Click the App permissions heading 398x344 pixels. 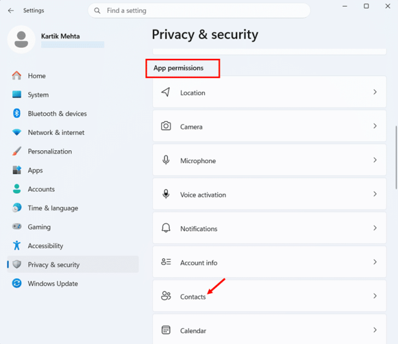(x=178, y=68)
